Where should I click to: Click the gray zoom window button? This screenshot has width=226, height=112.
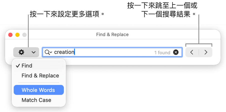[25, 35]
